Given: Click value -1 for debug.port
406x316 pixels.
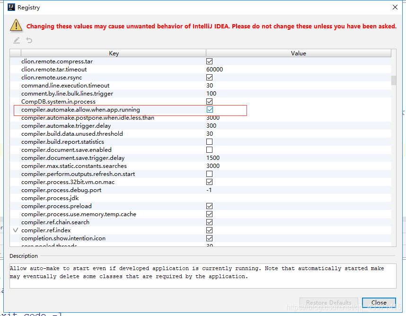Looking at the screenshot, I should [x=209, y=190].
